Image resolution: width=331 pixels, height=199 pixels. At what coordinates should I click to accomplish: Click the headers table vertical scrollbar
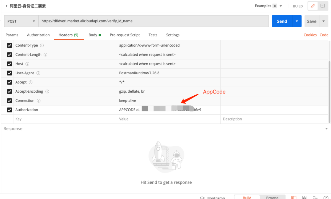(329, 92)
